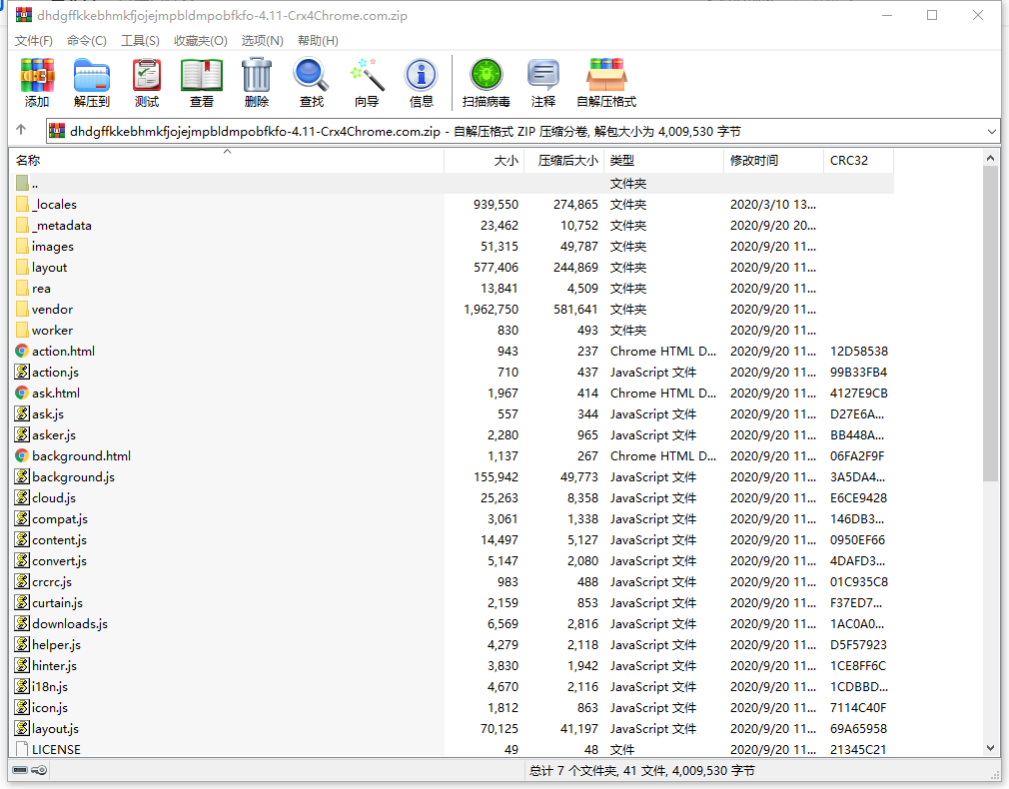Sort by the 名称 column header
This screenshot has height=789, width=1009.
tap(227, 160)
